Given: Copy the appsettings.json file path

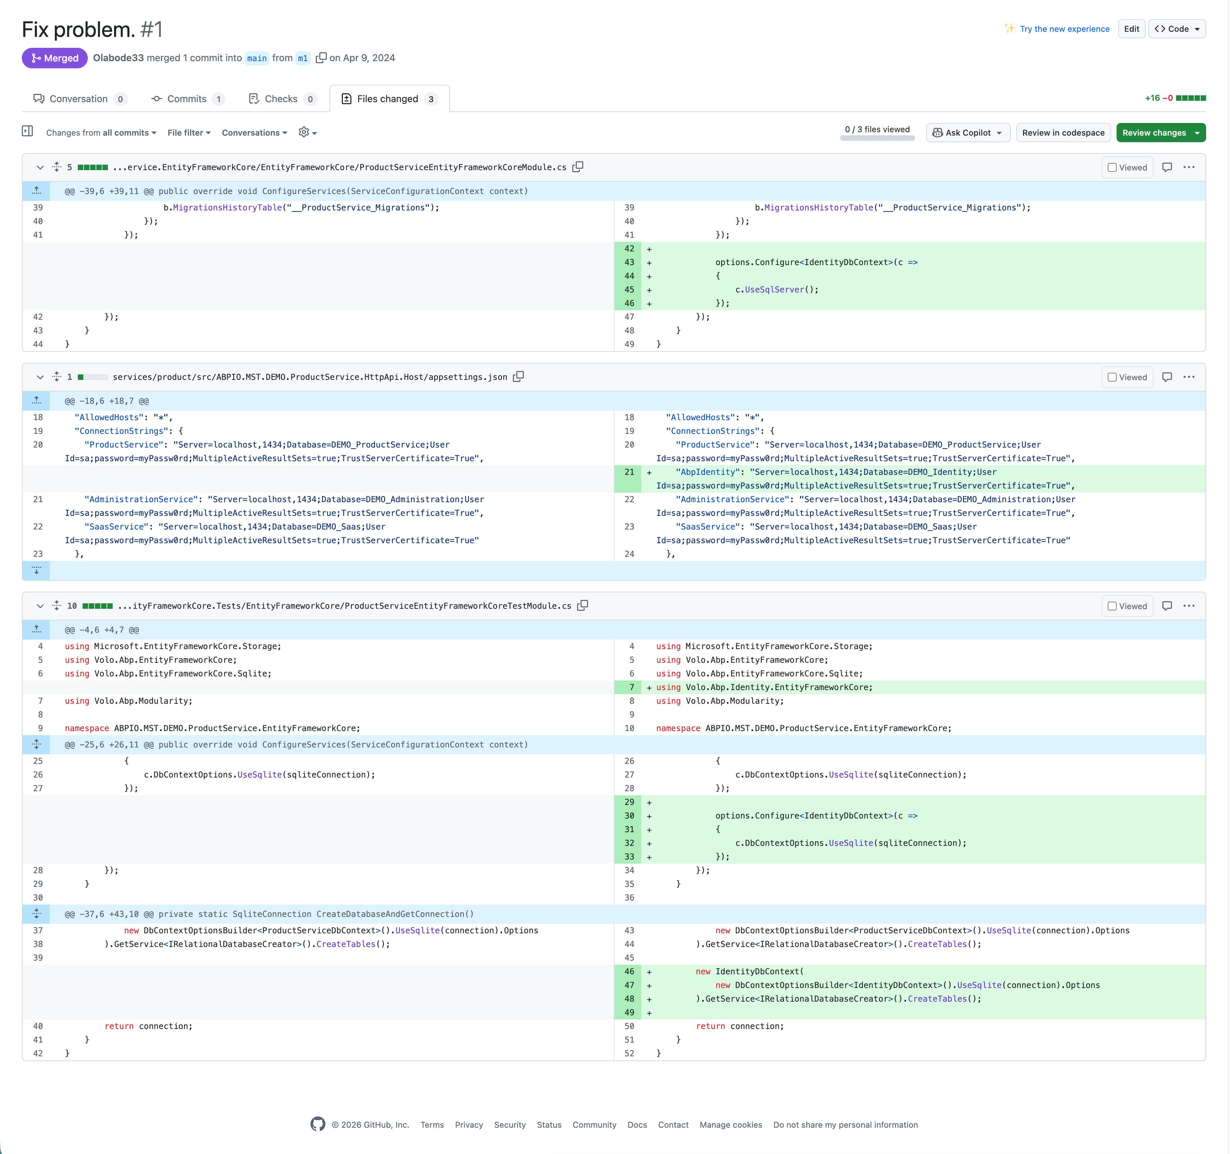Looking at the screenshot, I should 518,376.
